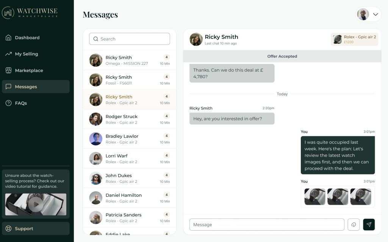
Task: Play the watch-selling video tutorial
Action: coord(36,204)
